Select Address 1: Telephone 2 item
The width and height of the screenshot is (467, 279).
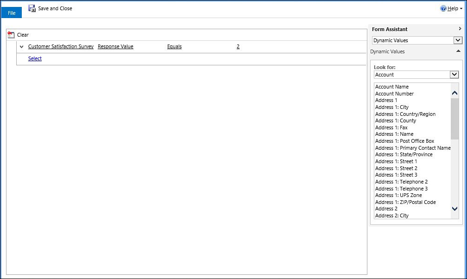point(401,182)
